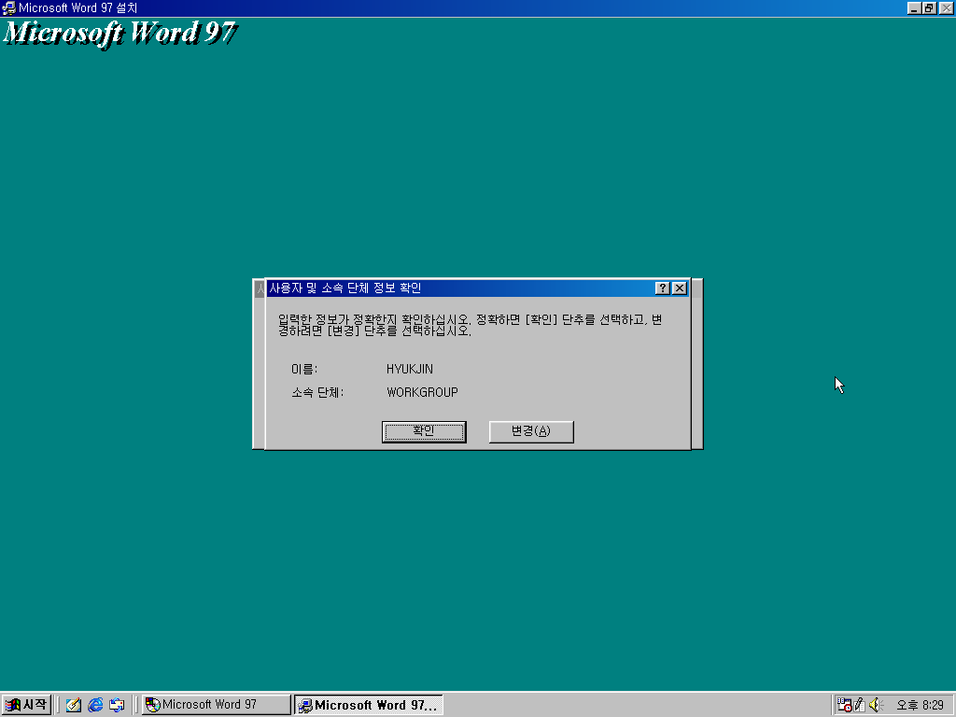This screenshot has height=717, width=956.
Task: Open the 시작 Start menu
Action: pos(25,705)
